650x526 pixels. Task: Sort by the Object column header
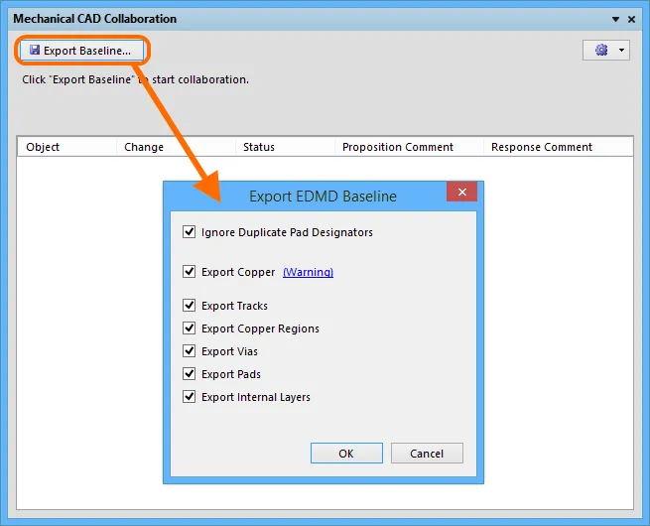click(x=66, y=147)
